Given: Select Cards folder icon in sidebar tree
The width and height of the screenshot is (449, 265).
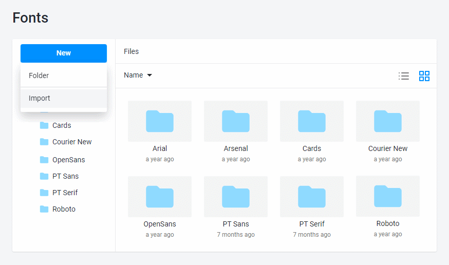Looking at the screenshot, I should tap(44, 125).
